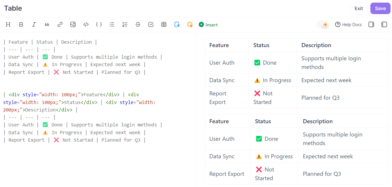Image resolution: width=392 pixels, height=187 pixels.
Task: Click the 'Table' document title
Action: point(13,8)
